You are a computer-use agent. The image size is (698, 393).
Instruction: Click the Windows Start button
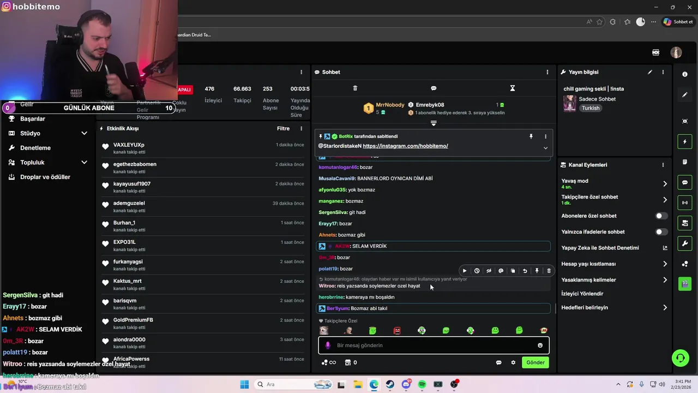pyautogui.click(x=244, y=384)
